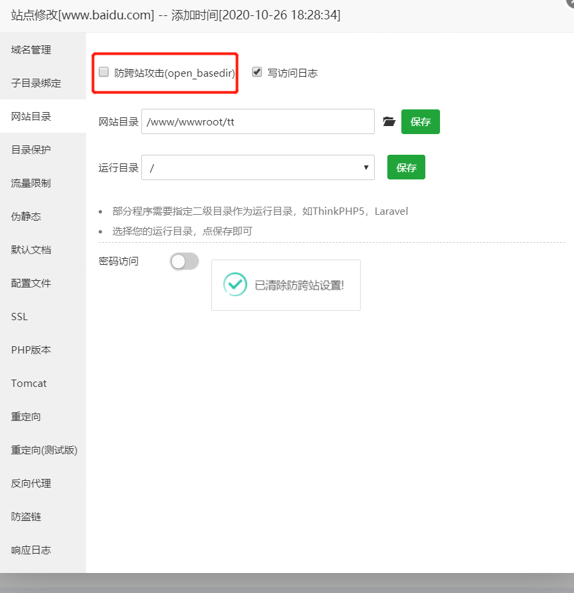Open the folder browser for 网站目录

[389, 121]
